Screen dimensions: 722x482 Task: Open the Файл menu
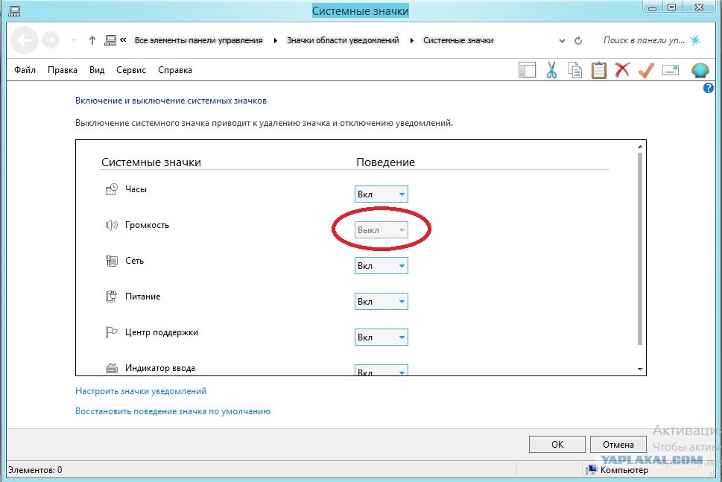click(25, 70)
